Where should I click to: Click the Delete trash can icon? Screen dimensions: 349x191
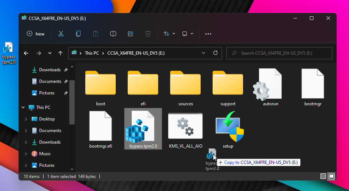pos(148,34)
